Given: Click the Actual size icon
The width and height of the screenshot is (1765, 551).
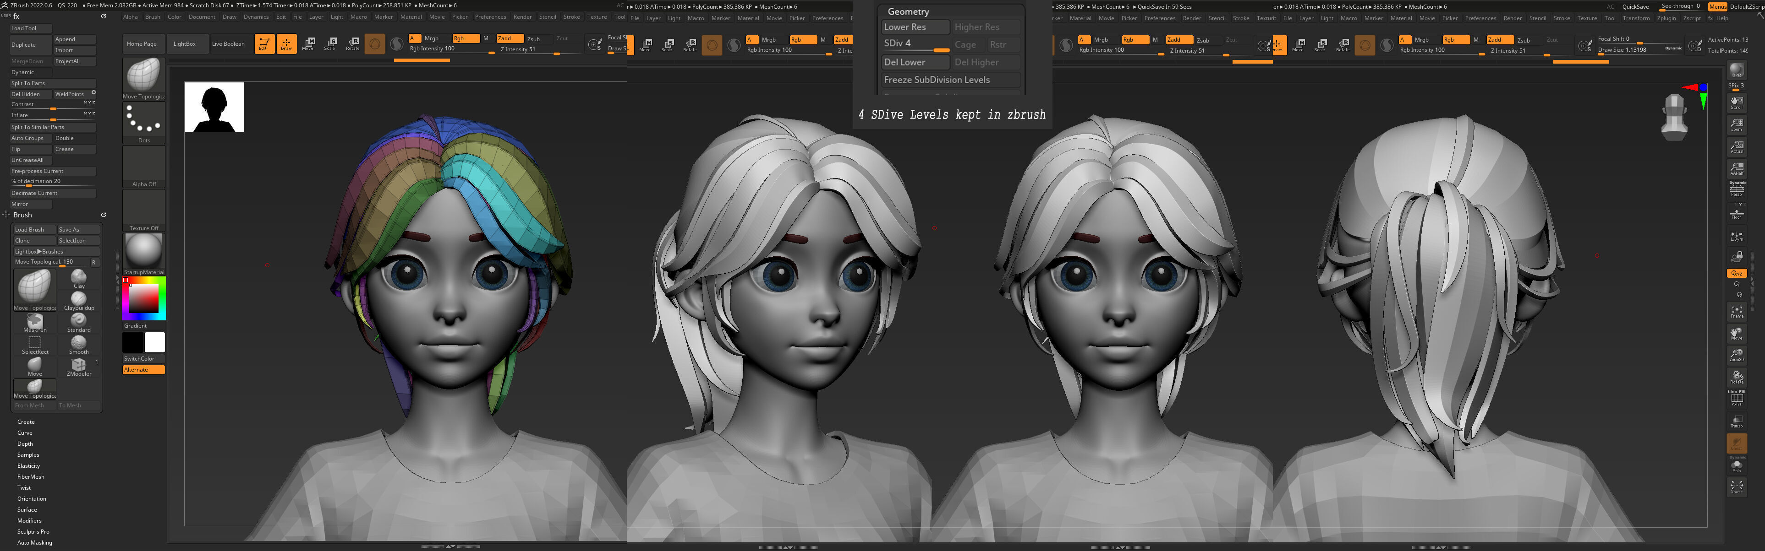Looking at the screenshot, I should tap(1737, 146).
